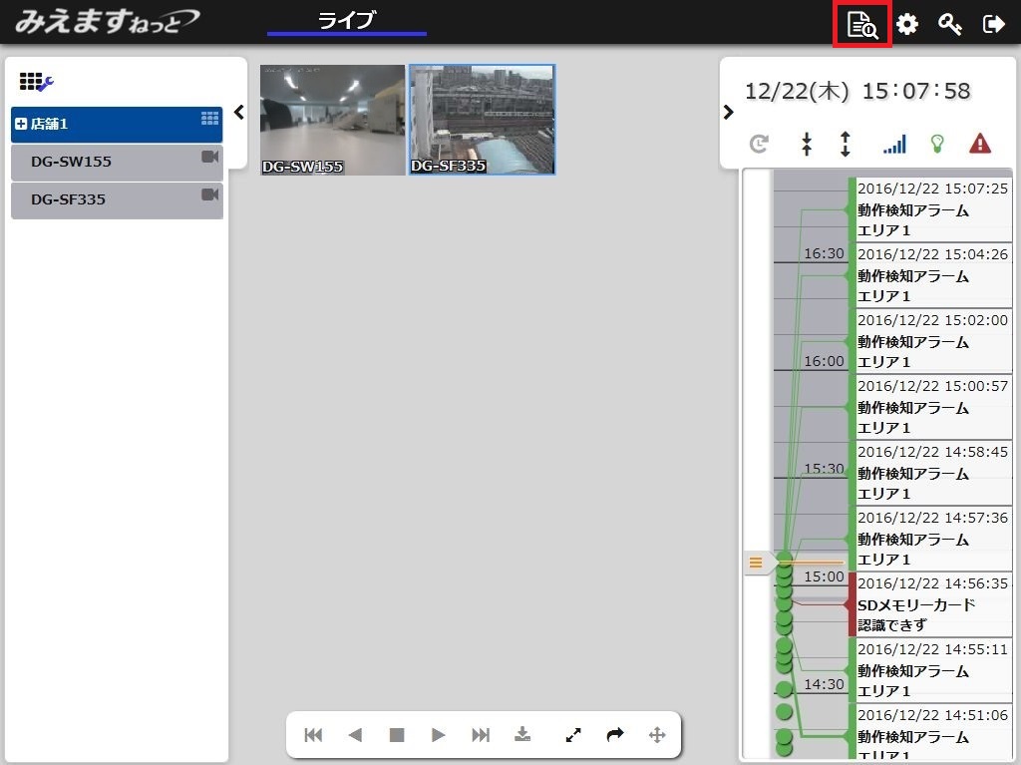
Task: Toggle the red warning triangle filter
Action: click(x=979, y=145)
